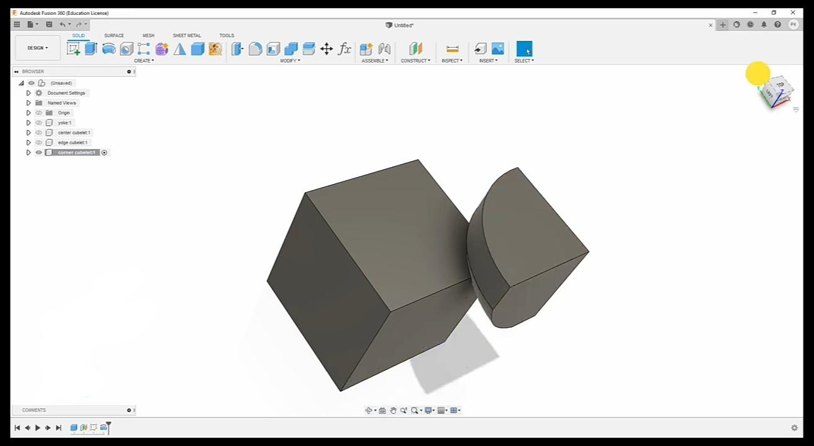
Task: Show the edge cubelet:1 component
Action: [38, 142]
